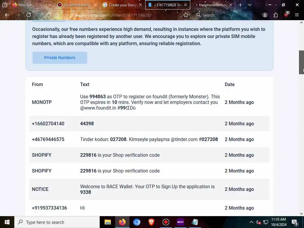This screenshot has height=228, width=304.
Task: Open the notification center icon
Action: 295,222
